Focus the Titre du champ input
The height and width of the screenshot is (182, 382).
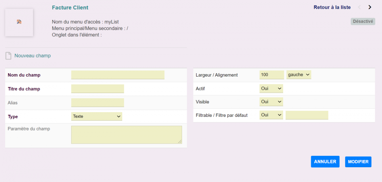[x=98, y=89]
